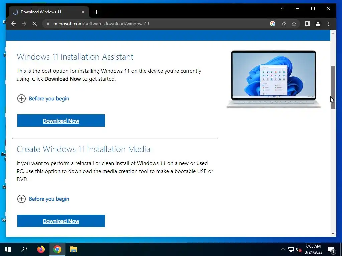Image resolution: width=342 pixels, height=256 pixels.
Task: Expand Before you begin under Installation Assistant
Action: point(43,99)
